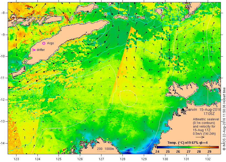Click longitude axis label '132'

point(208,159)
